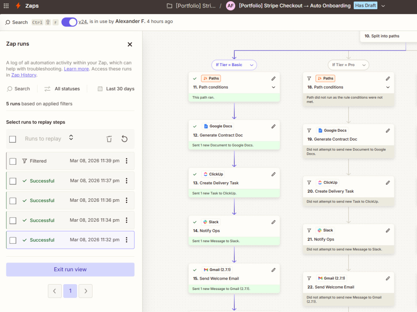This screenshot has height=312, width=417.
Task: Open the v24 version link
Action: [83, 22]
